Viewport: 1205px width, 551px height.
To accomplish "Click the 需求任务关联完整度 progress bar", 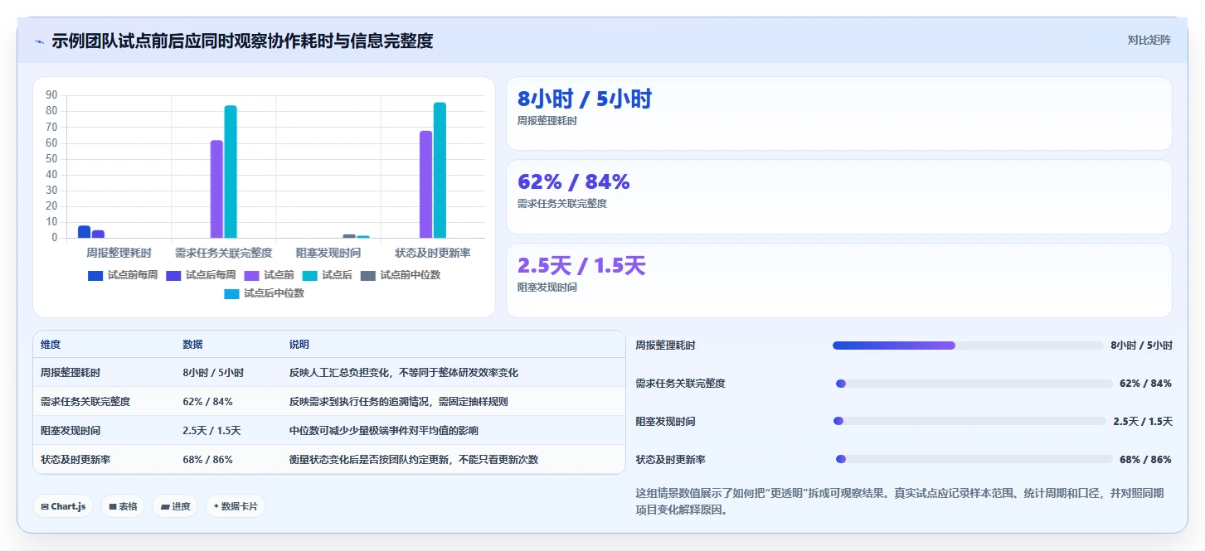I will (974, 384).
